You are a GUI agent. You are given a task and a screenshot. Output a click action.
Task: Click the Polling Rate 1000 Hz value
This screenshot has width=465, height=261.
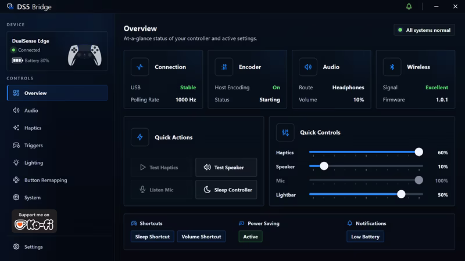click(185, 100)
